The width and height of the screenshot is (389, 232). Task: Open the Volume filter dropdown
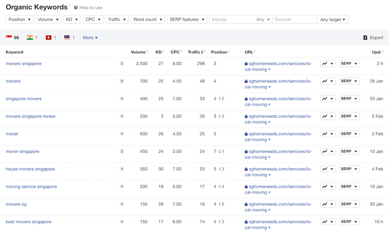(x=48, y=19)
